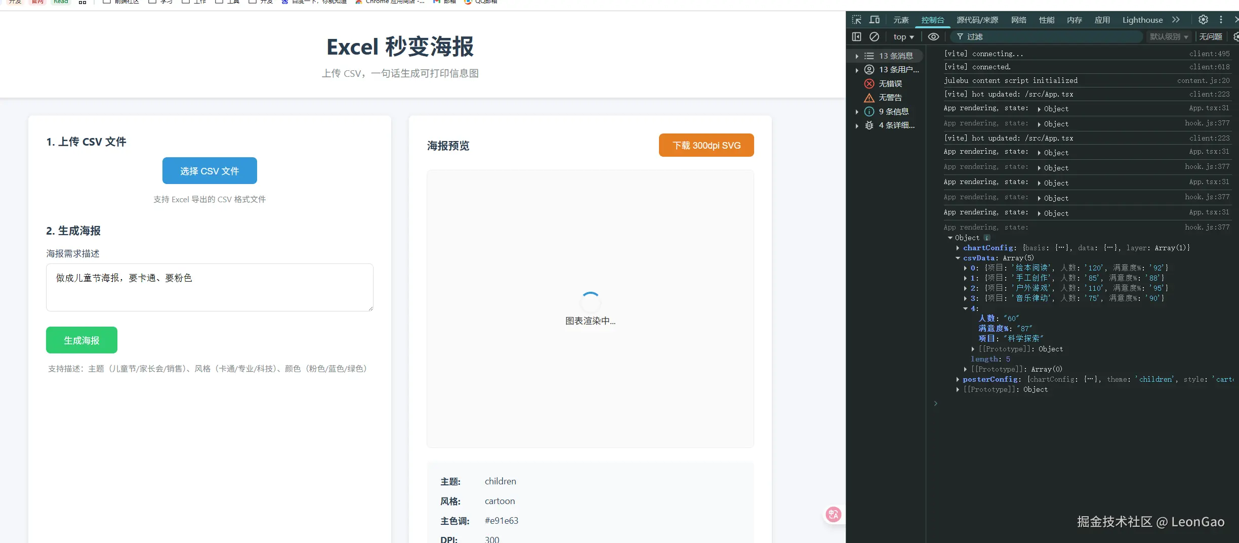Viewport: 1239px width, 543px height.
Task: Expand the [[Prototype]]: Array(0) entry
Action: coord(965,369)
